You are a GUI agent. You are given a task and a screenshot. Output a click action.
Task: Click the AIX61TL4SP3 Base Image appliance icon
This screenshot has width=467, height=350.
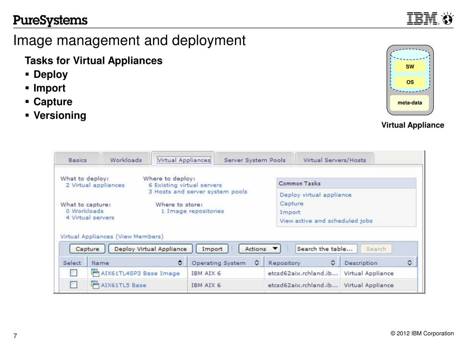pos(95,273)
